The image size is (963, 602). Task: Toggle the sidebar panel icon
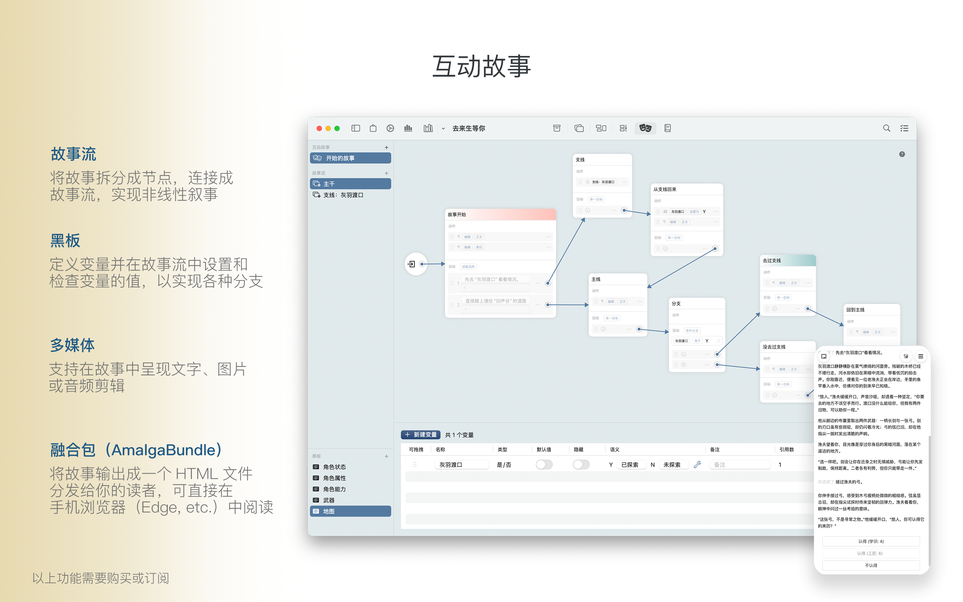(x=355, y=128)
